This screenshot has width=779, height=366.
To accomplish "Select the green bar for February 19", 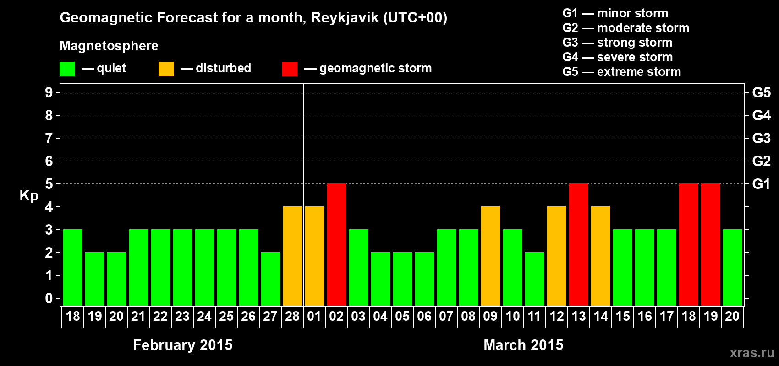I will pyautogui.click(x=95, y=279).
